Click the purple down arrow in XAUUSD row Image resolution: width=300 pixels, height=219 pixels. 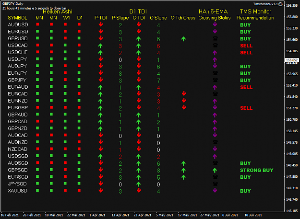coord(215,190)
